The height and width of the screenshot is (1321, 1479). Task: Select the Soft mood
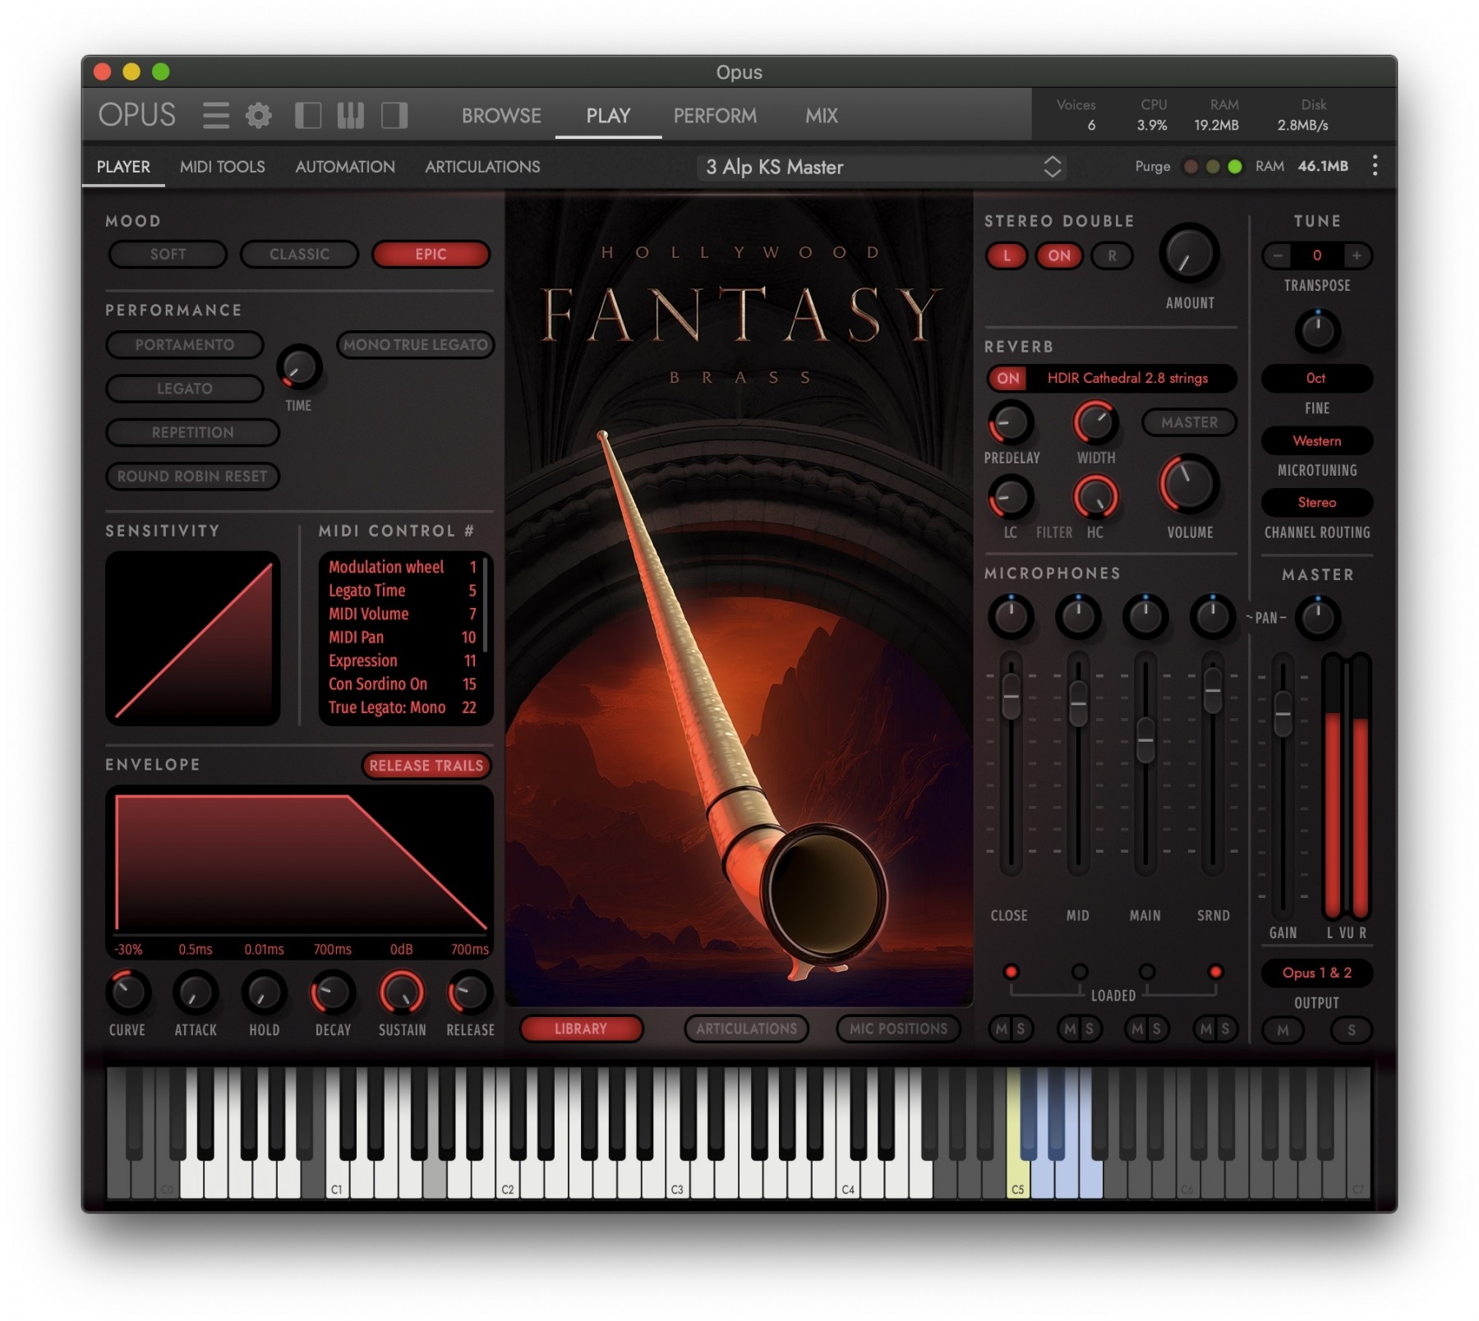168,255
